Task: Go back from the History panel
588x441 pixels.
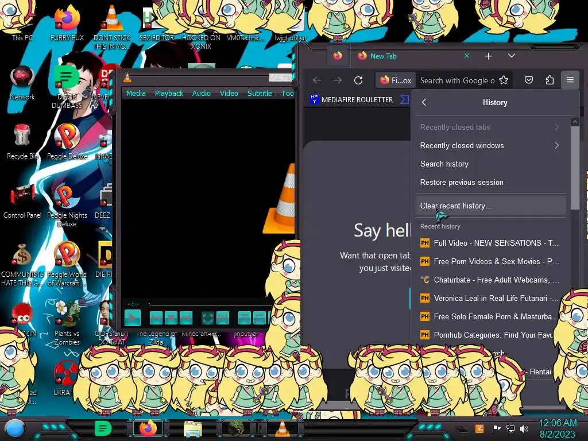Action: [424, 102]
